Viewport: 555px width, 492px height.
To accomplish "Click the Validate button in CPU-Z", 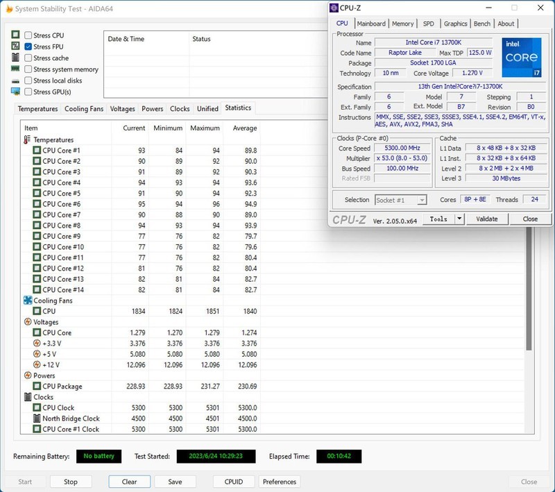I will coord(487,219).
